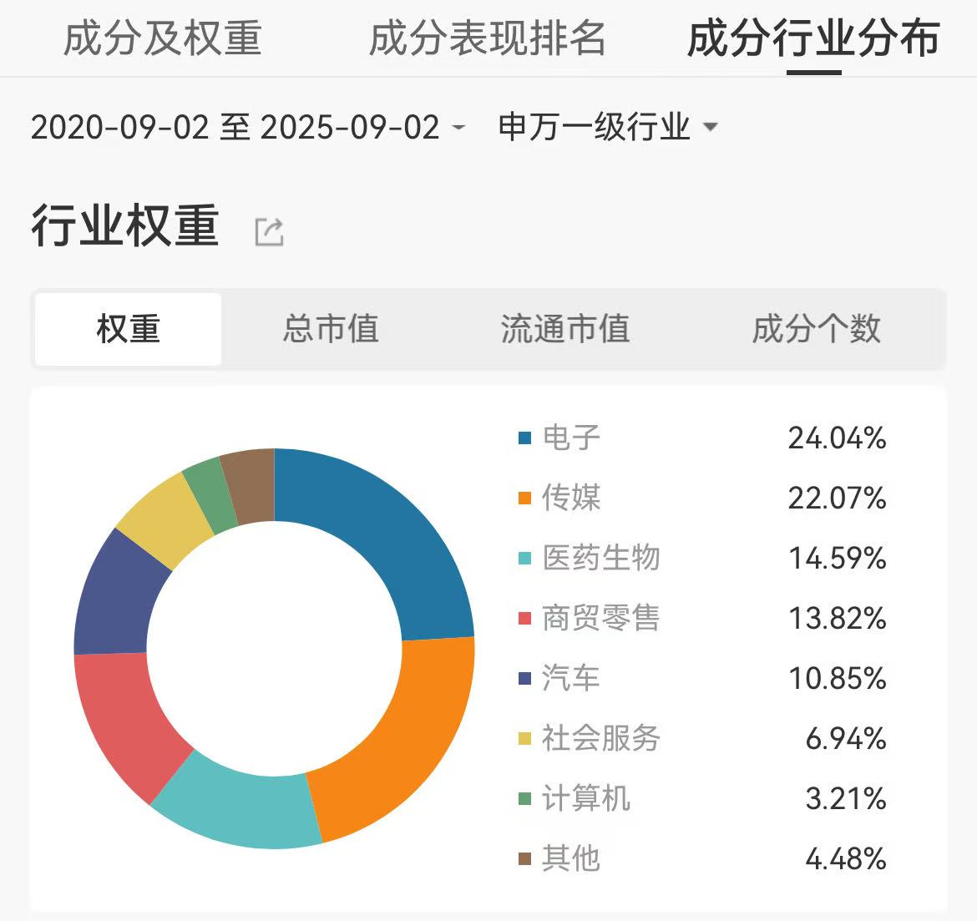Click the red 商贸零售 legend marker

pos(524,618)
